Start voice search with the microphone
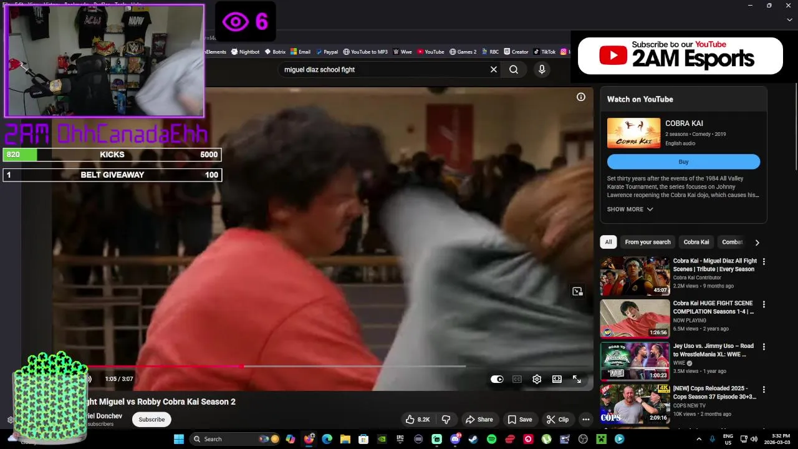Viewport: 798px width, 449px height. 542,69
